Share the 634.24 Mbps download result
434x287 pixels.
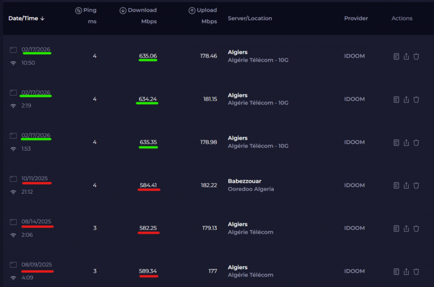point(406,99)
